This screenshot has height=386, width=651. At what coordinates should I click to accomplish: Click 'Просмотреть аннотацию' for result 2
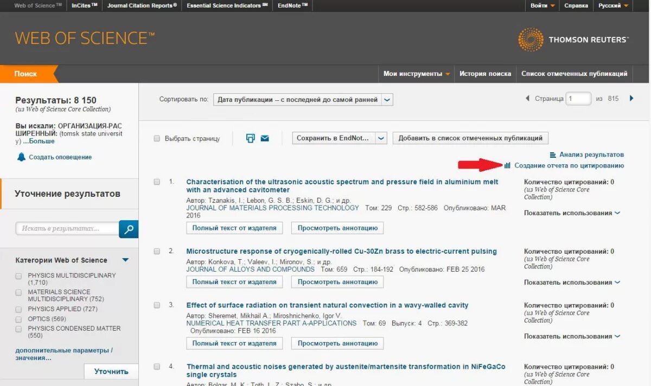[x=337, y=282]
